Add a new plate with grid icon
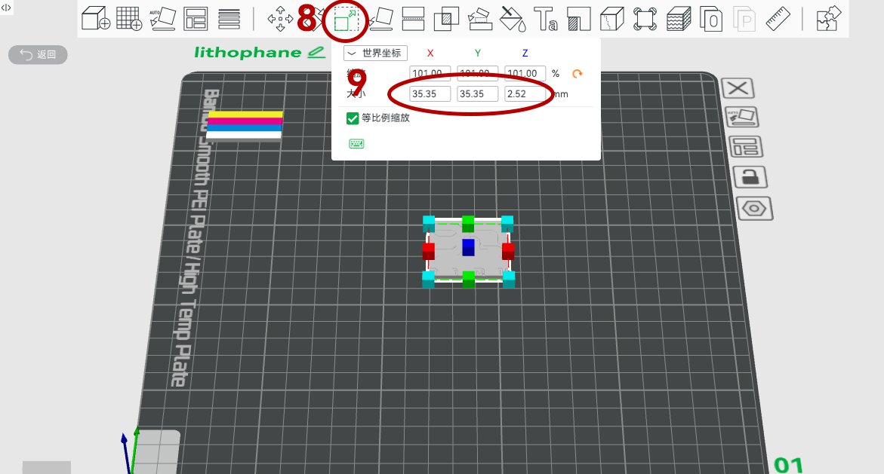 pos(129,19)
